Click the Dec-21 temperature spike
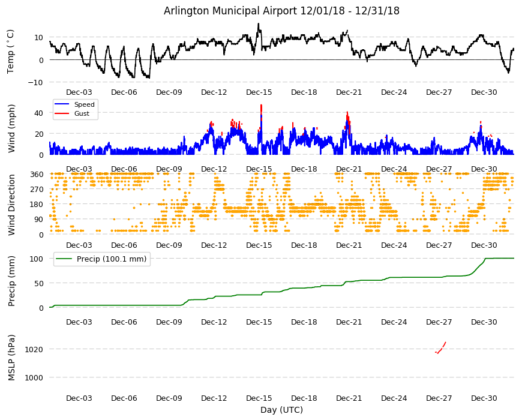The height and width of the screenshot is (420, 522). 346,32
